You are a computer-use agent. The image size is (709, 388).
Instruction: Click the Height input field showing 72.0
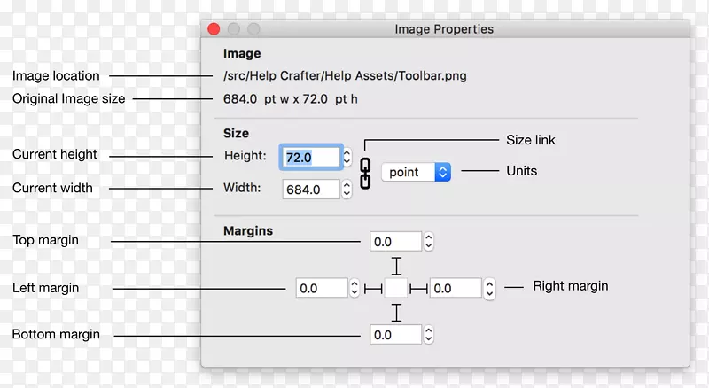coord(311,157)
